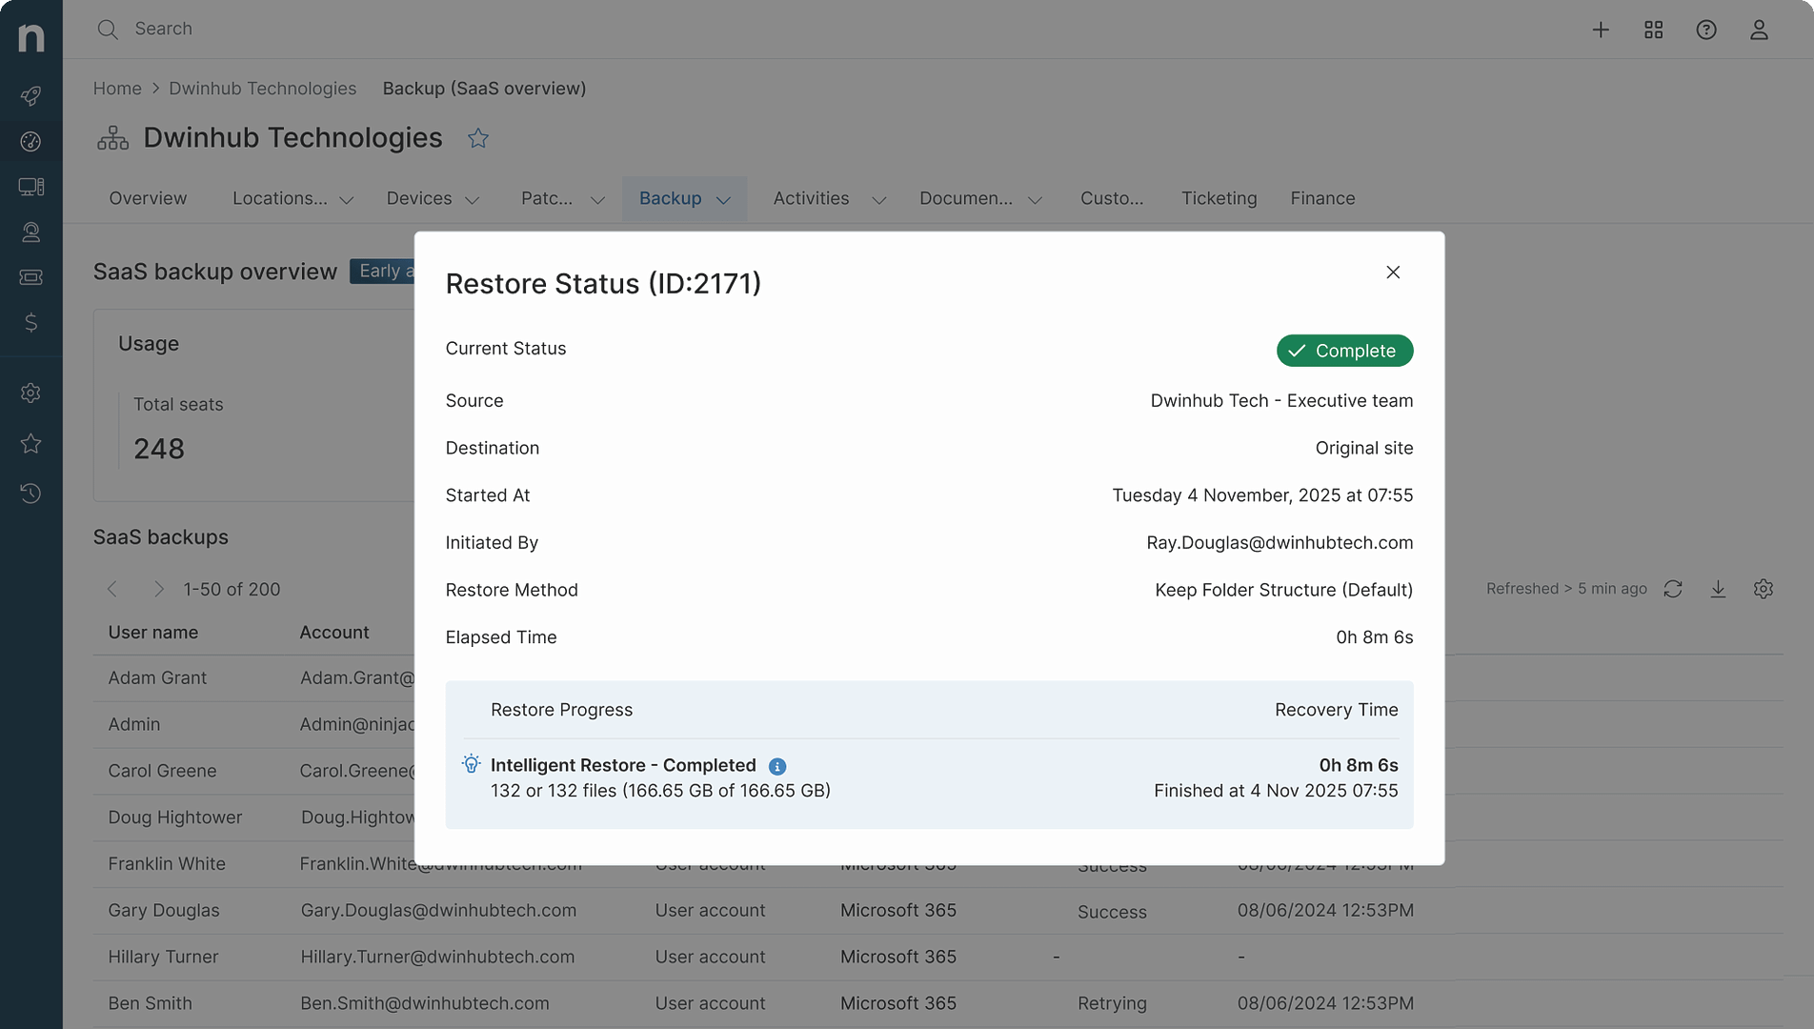Switch to the Overview tab

[148, 198]
